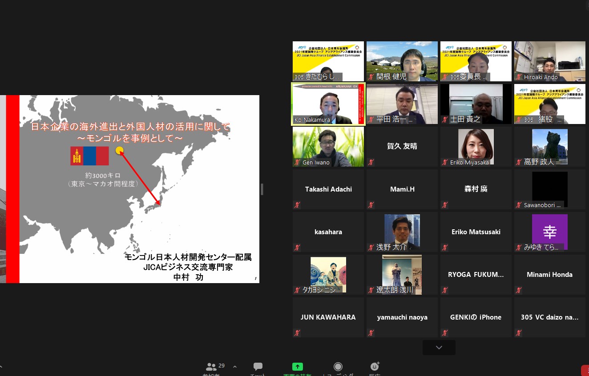Expand the participants options caret

point(235,367)
